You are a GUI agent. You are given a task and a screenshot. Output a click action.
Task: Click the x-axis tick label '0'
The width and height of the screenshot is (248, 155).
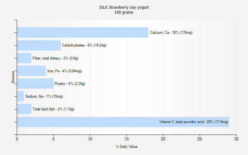click(x=17, y=139)
